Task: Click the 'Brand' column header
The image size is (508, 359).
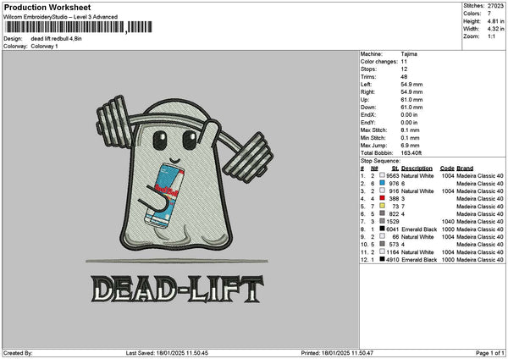Action: click(x=465, y=168)
